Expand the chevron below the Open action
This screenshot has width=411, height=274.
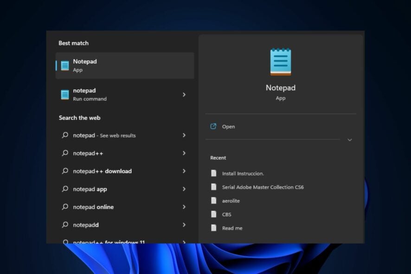tap(349, 140)
